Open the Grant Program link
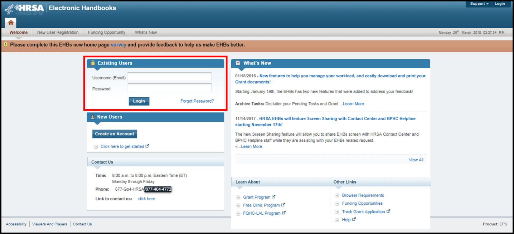The height and width of the screenshot is (234, 514). click(257, 198)
